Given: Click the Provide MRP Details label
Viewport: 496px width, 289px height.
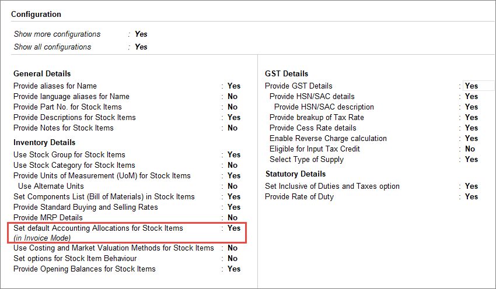Looking at the screenshot, I should coord(48,217).
